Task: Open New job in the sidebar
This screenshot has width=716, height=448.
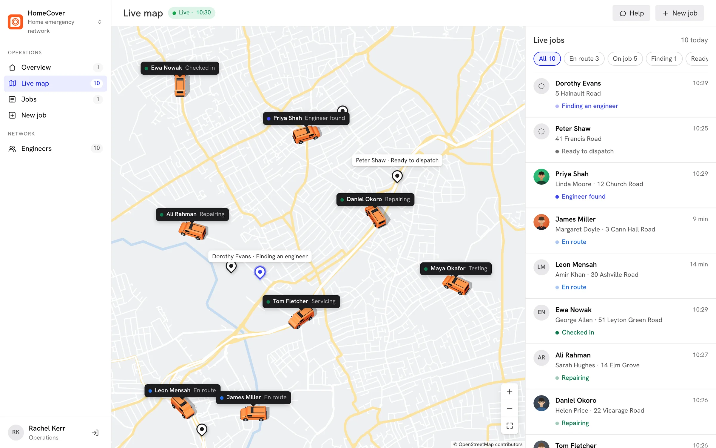Action: click(55, 115)
